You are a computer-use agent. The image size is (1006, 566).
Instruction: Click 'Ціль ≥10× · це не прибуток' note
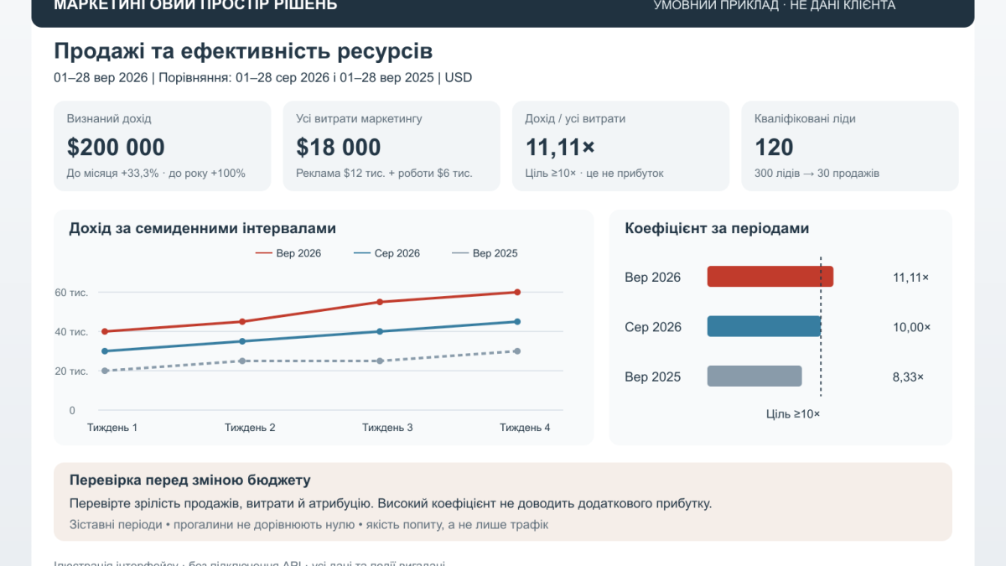pyautogui.click(x=594, y=174)
